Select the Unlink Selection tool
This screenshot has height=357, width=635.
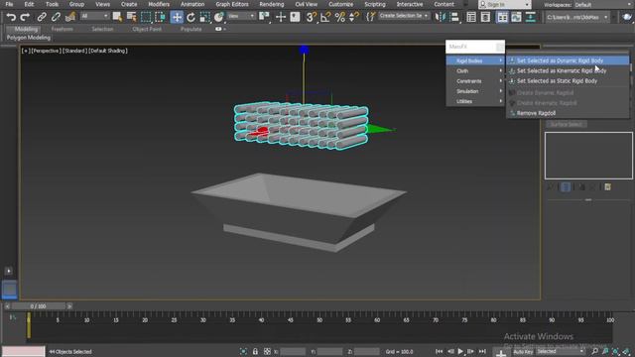[56, 17]
